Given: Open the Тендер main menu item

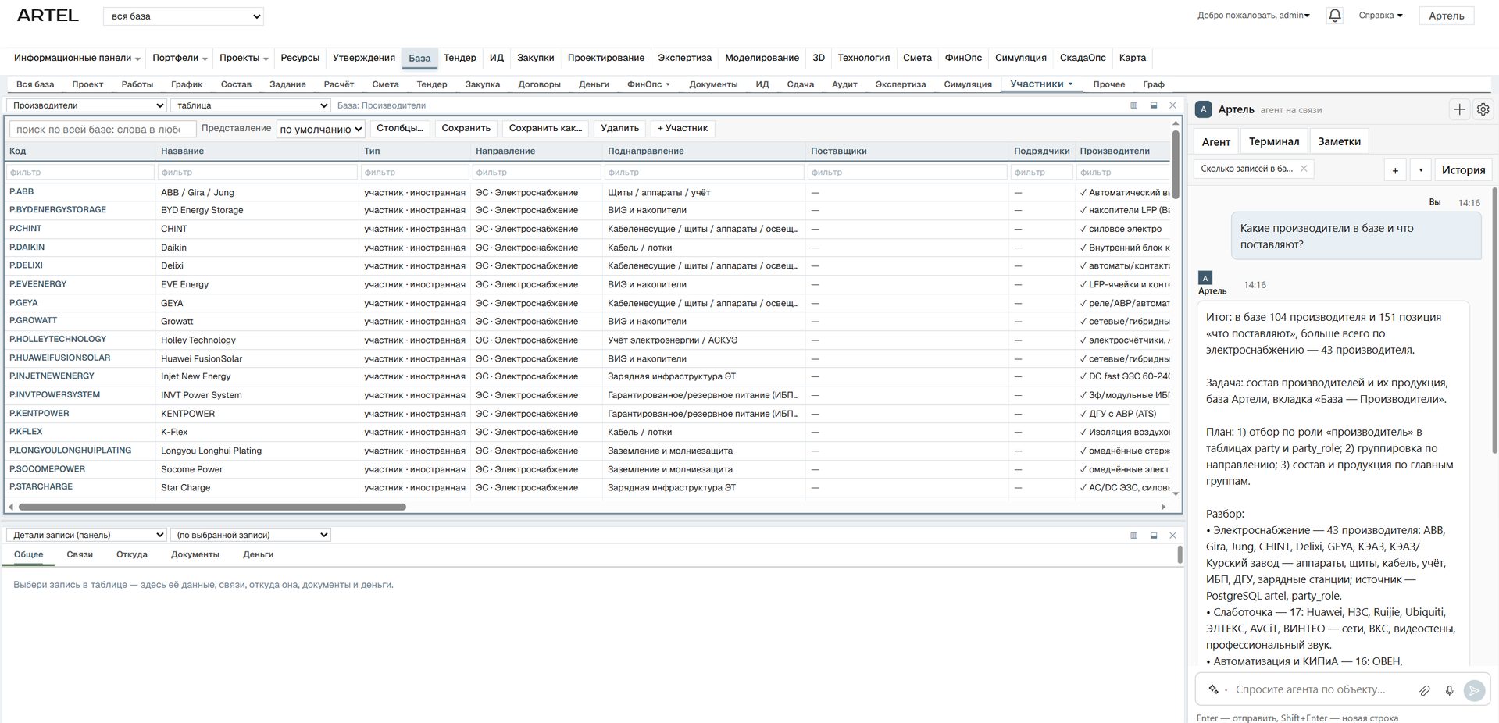Looking at the screenshot, I should pos(459,58).
